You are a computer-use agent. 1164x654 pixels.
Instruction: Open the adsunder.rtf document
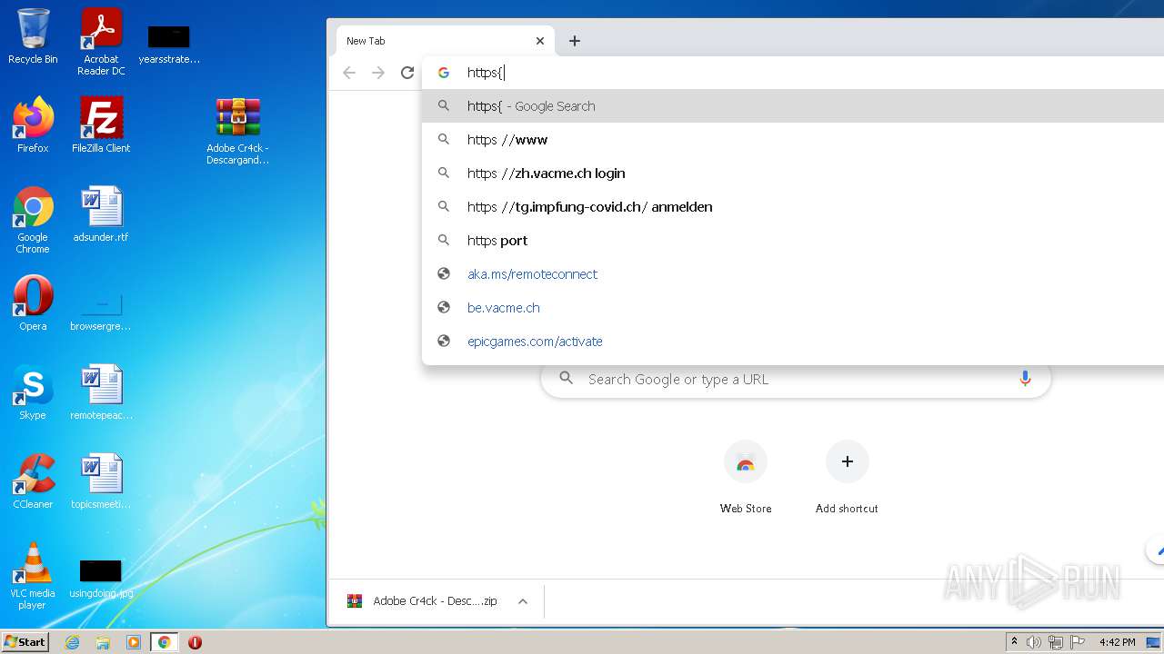[x=101, y=214]
